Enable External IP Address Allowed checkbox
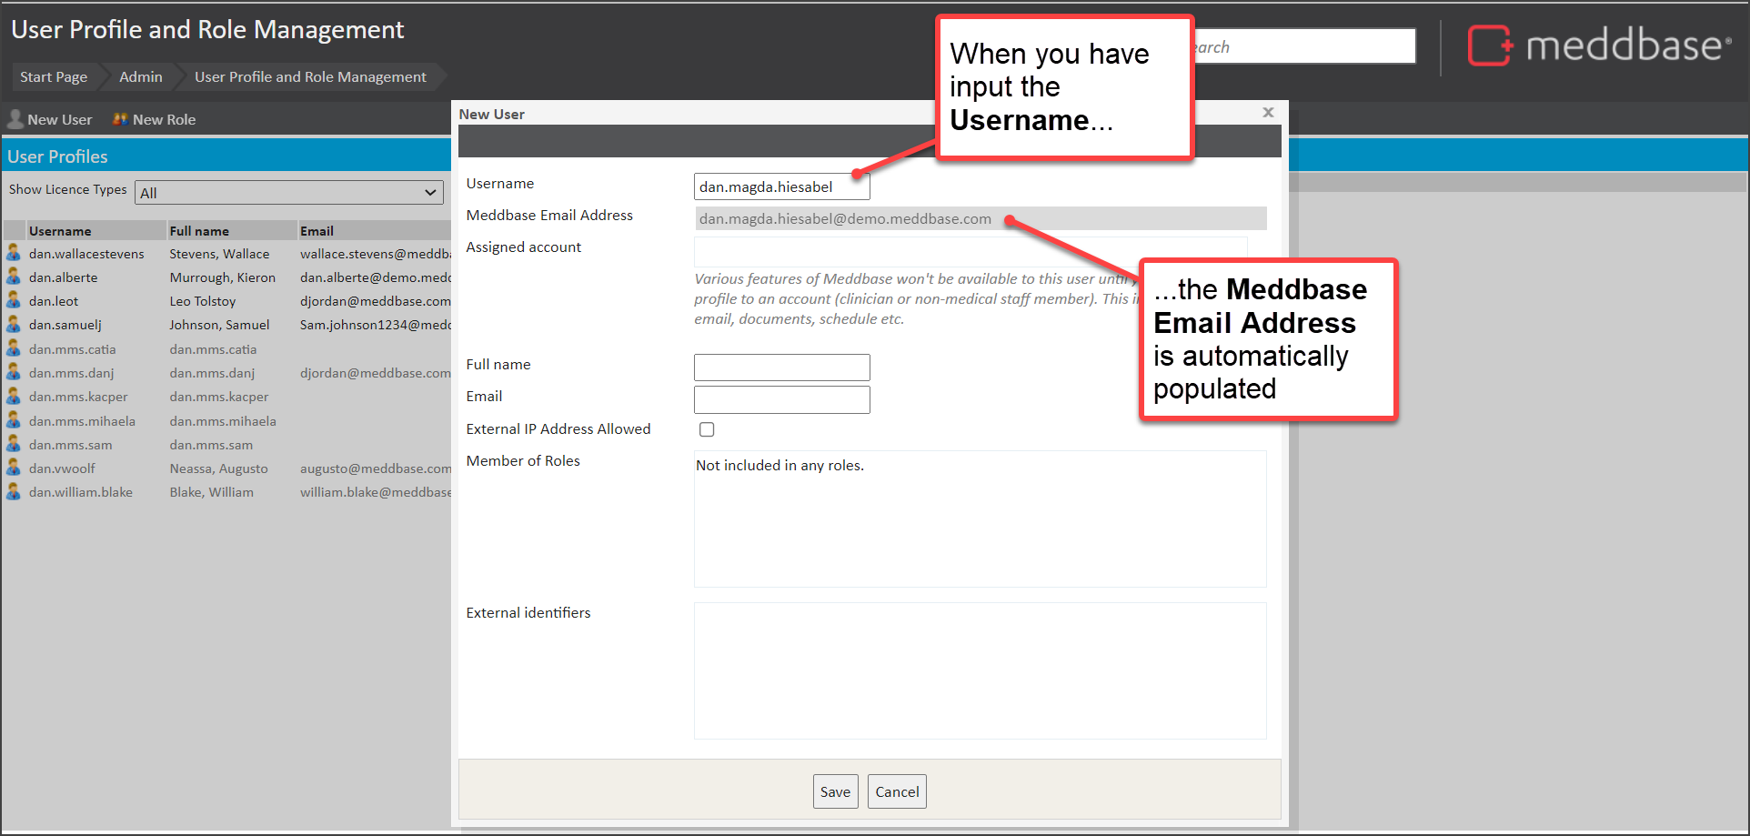Viewport: 1750px width, 836px height. [707, 429]
